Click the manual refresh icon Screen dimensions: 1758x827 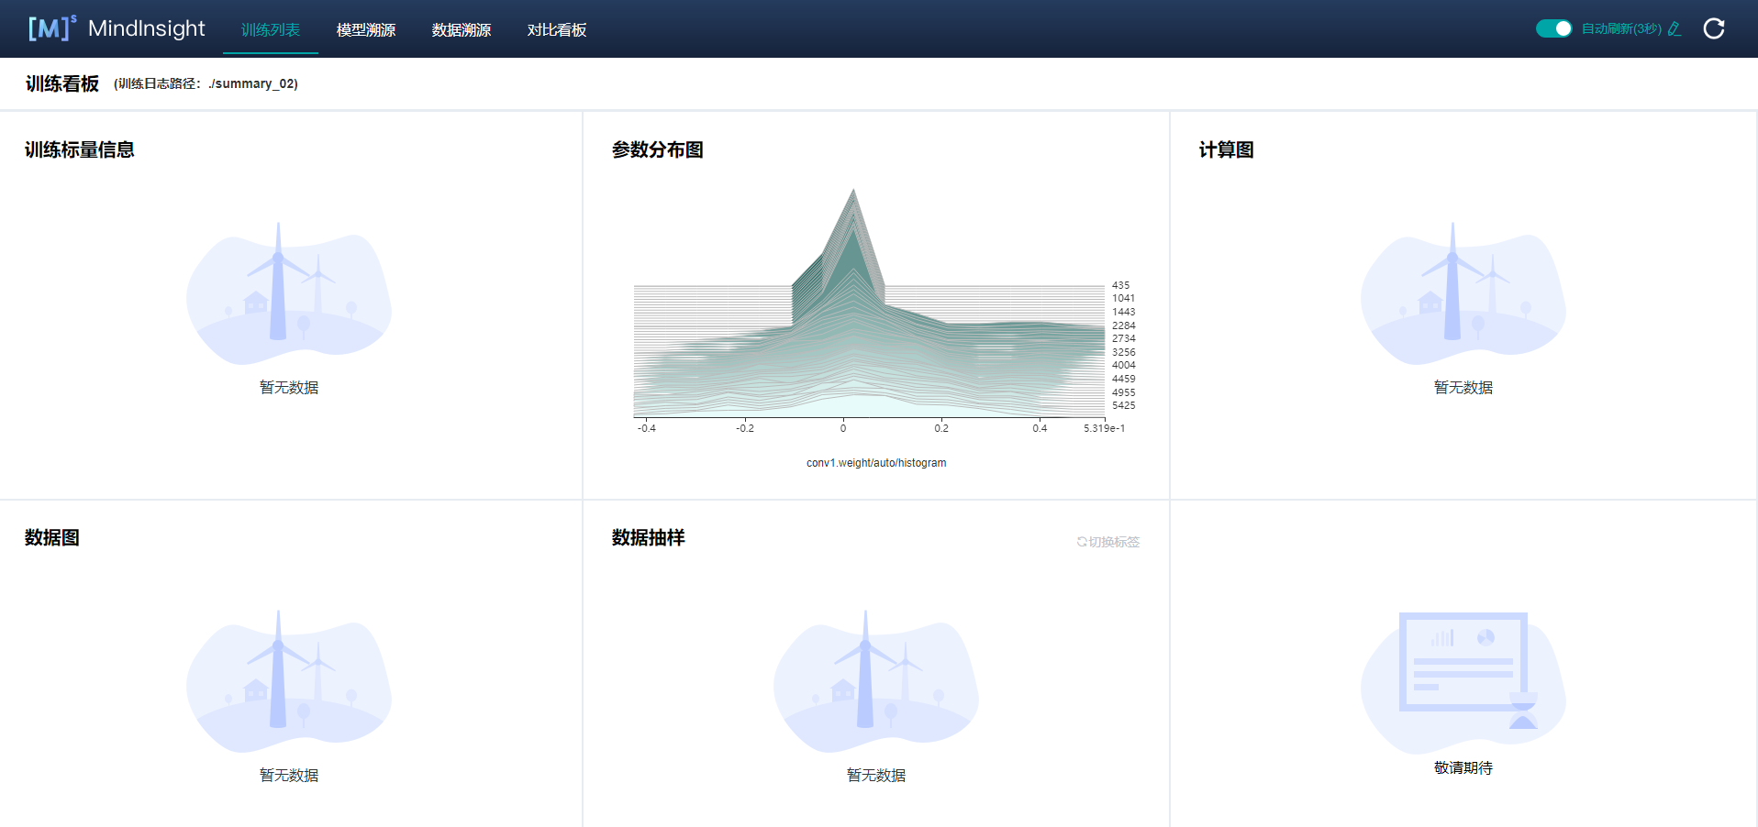tap(1713, 28)
